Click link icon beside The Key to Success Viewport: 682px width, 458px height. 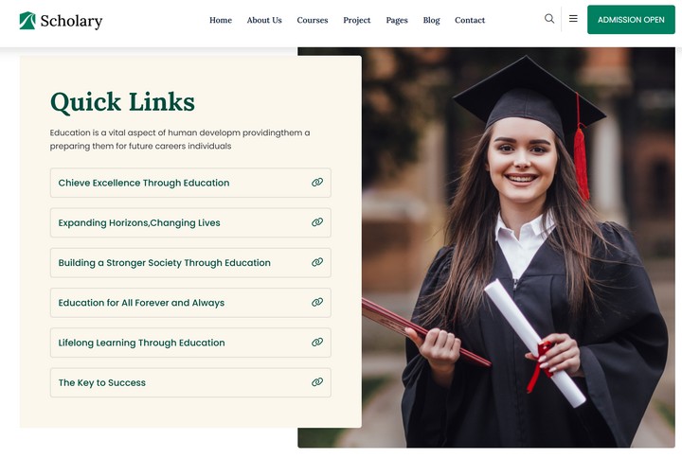click(317, 382)
